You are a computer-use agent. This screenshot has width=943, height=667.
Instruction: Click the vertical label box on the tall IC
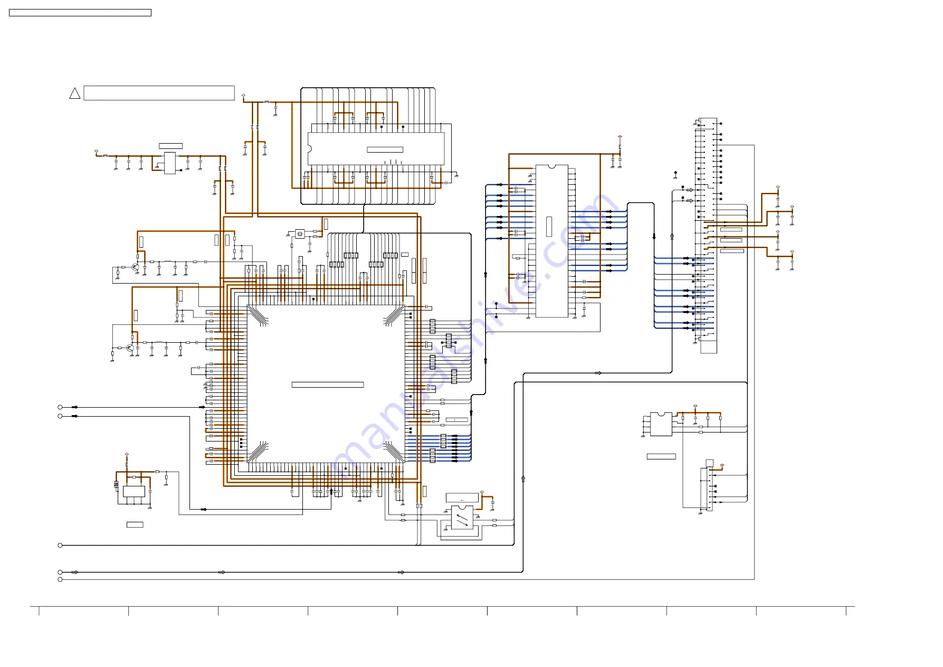tap(549, 227)
